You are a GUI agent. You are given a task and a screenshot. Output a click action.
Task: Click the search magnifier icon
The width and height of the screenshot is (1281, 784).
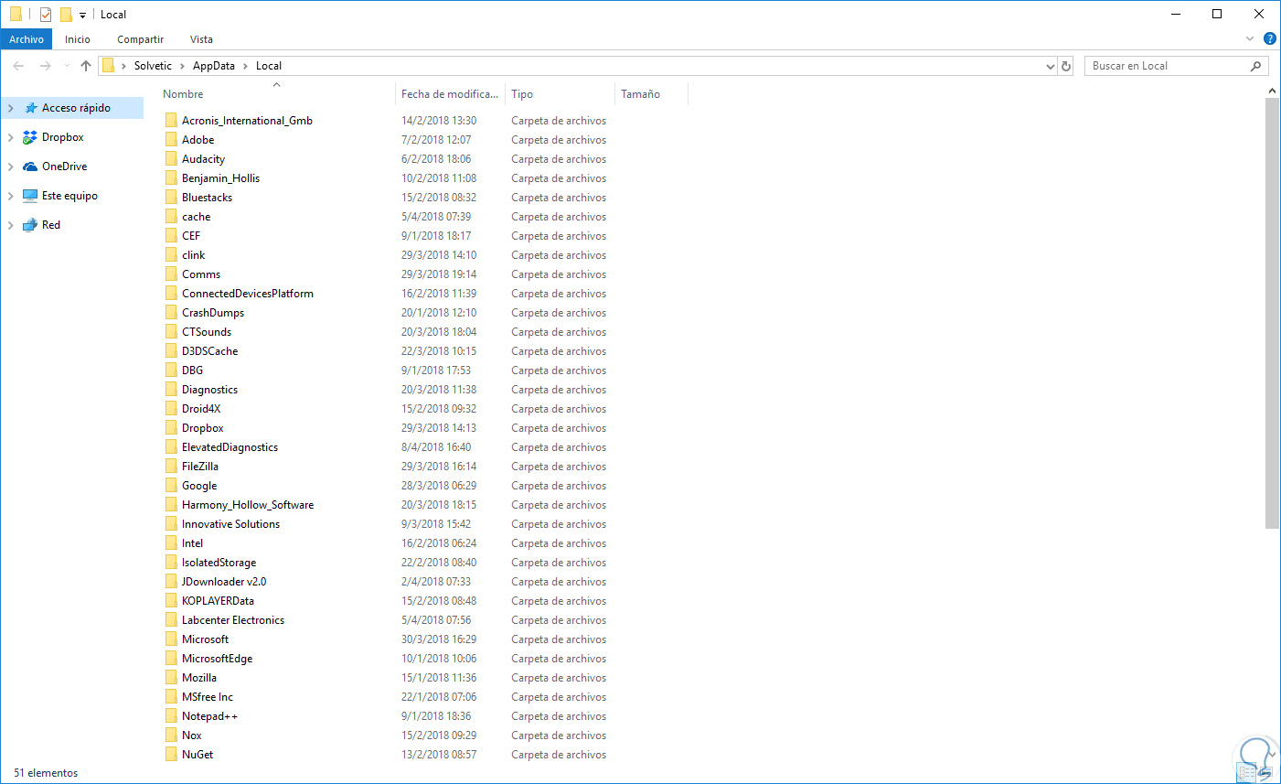coord(1255,66)
